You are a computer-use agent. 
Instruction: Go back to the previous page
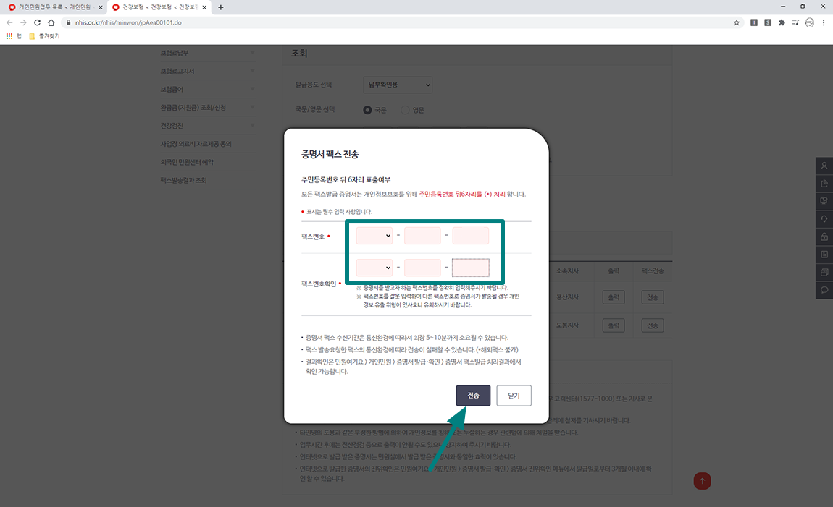tap(9, 22)
